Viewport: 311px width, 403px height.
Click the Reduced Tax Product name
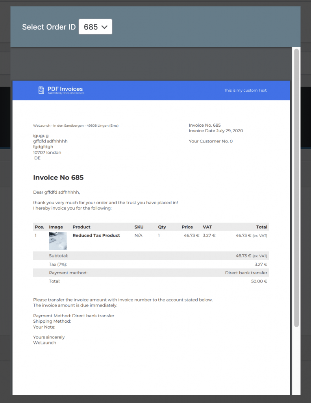(x=96, y=235)
